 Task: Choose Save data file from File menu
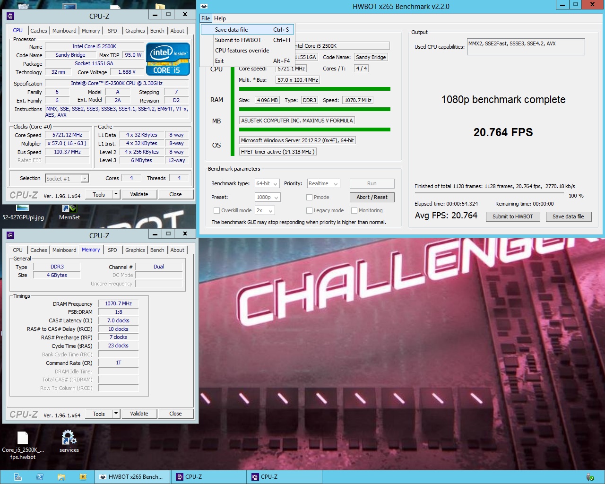tap(248, 30)
